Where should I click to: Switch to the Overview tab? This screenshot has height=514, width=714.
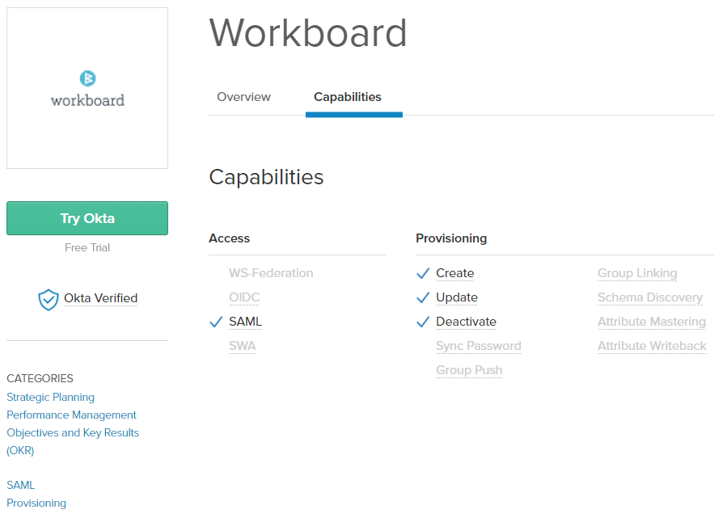(243, 97)
